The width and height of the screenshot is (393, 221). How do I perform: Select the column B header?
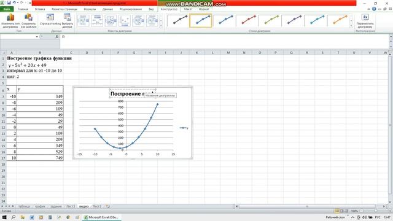pyautogui.click(x=40, y=53)
